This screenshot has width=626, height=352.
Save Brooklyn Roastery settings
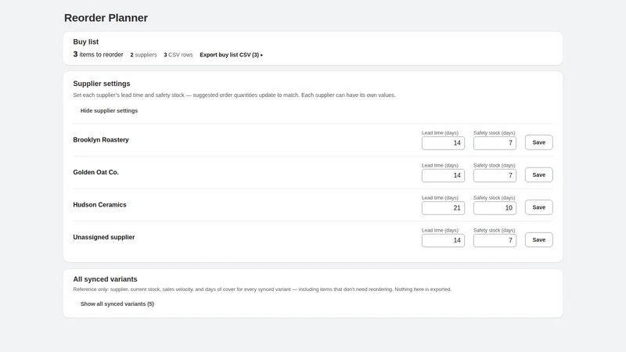[538, 142]
